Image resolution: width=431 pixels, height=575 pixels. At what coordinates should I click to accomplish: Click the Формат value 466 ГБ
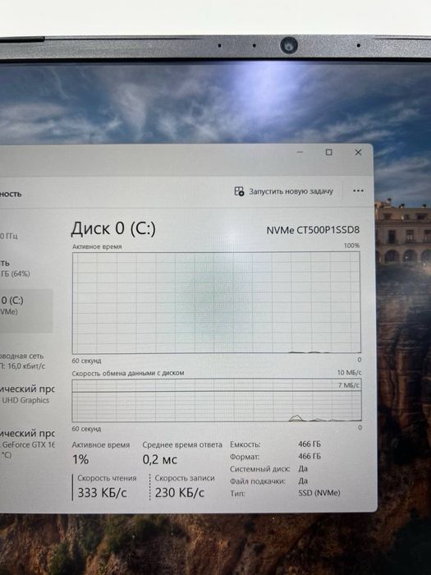[309, 456]
